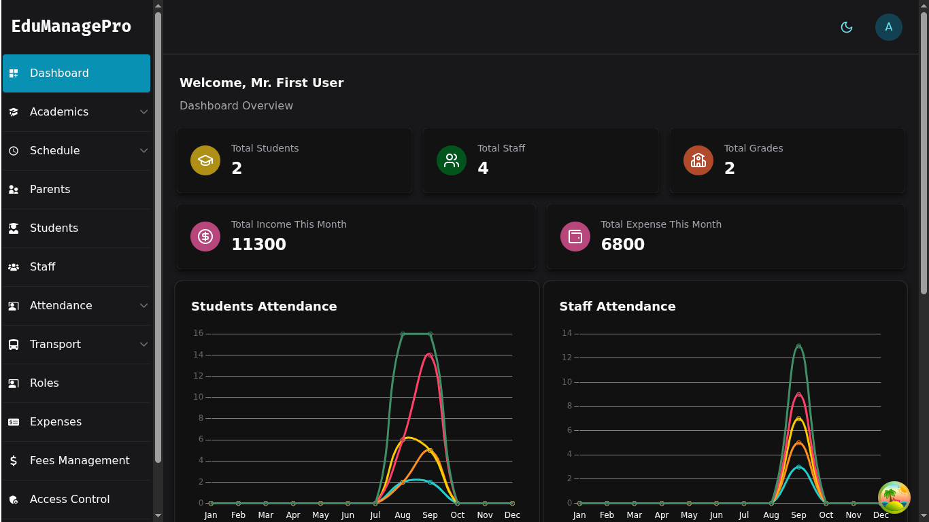The image size is (929, 522).
Task: Expand the Transport dropdown chevron
Action: tap(143, 344)
